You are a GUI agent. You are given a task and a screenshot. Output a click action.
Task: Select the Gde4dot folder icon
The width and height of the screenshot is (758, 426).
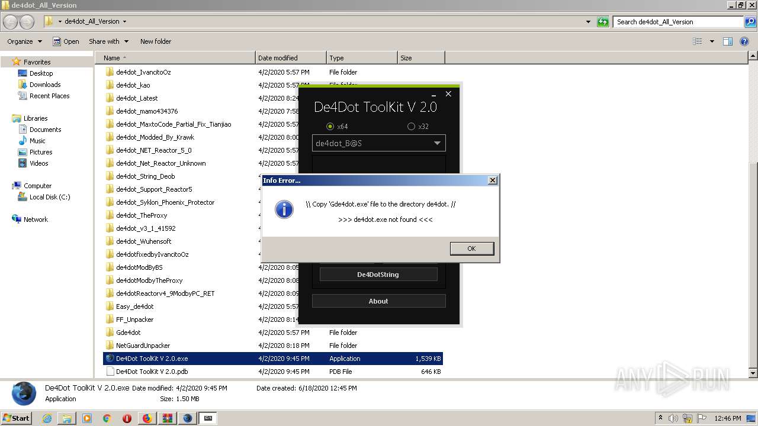(110, 333)
